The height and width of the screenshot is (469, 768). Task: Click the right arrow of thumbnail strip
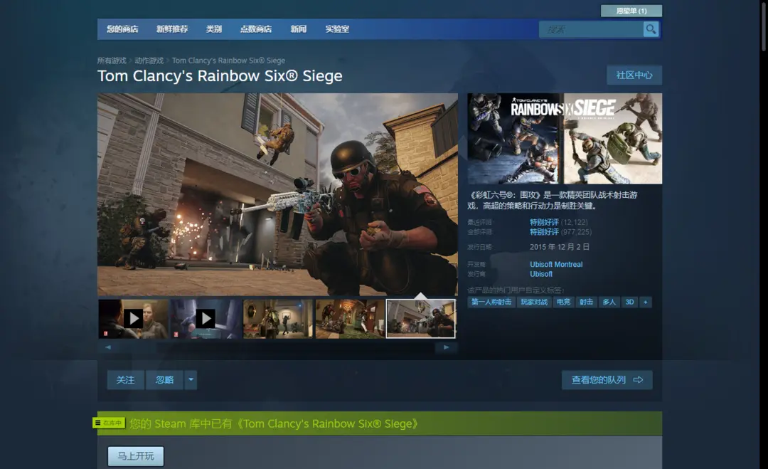point(447,347)
